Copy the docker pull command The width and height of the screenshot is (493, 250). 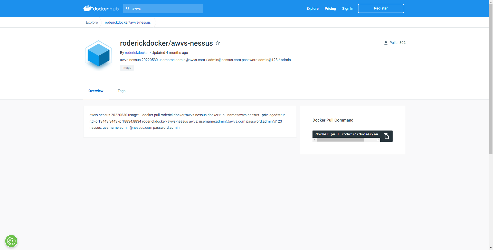pyautogui.click(x=386, y=136)
